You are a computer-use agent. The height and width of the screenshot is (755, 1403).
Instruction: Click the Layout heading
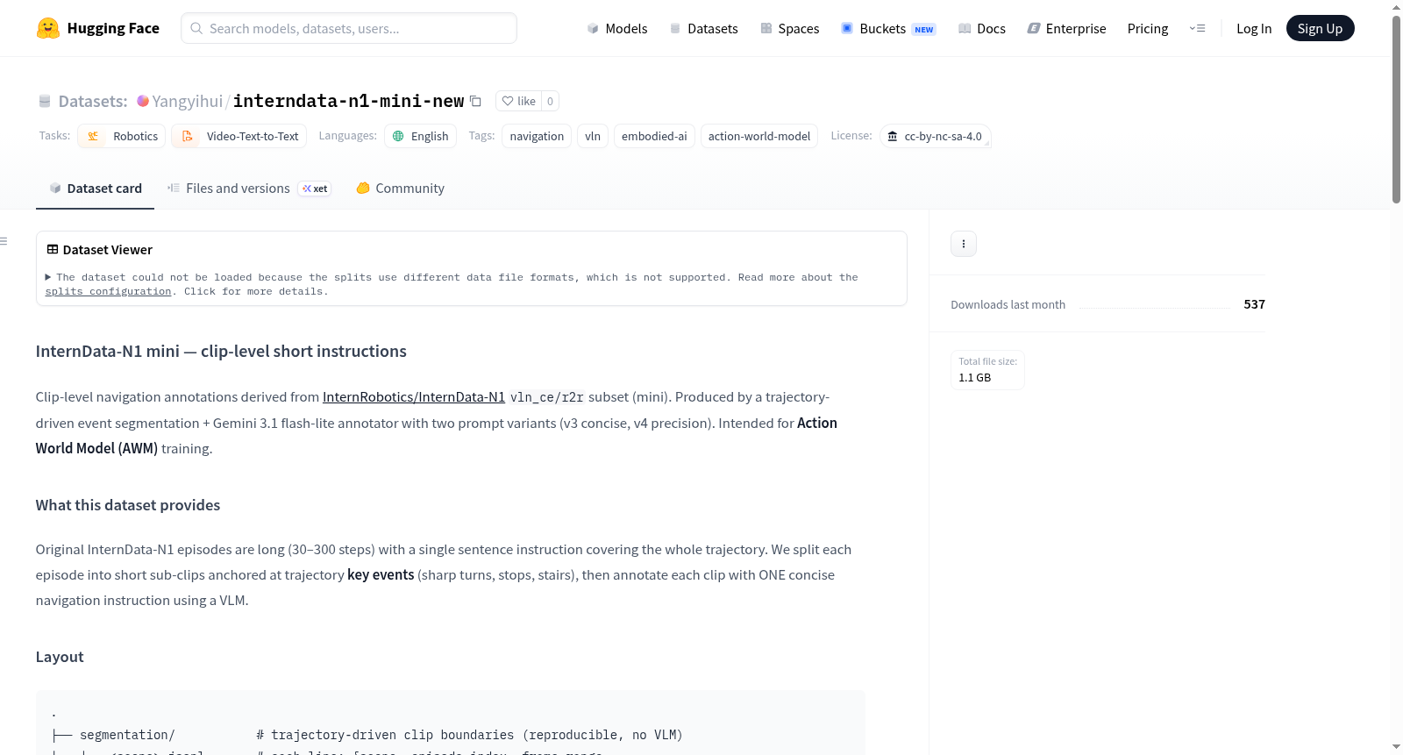pyautogui.click(x=60, y=657)
